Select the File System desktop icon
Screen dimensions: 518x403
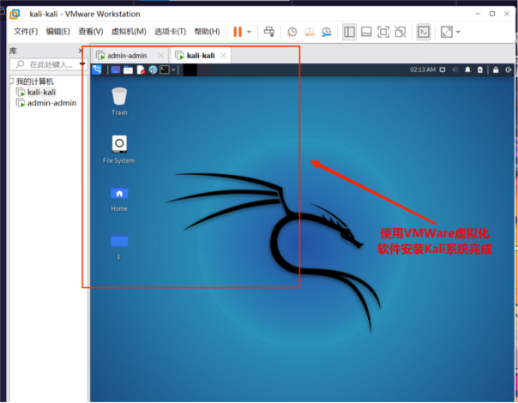(x=119, y=149)
